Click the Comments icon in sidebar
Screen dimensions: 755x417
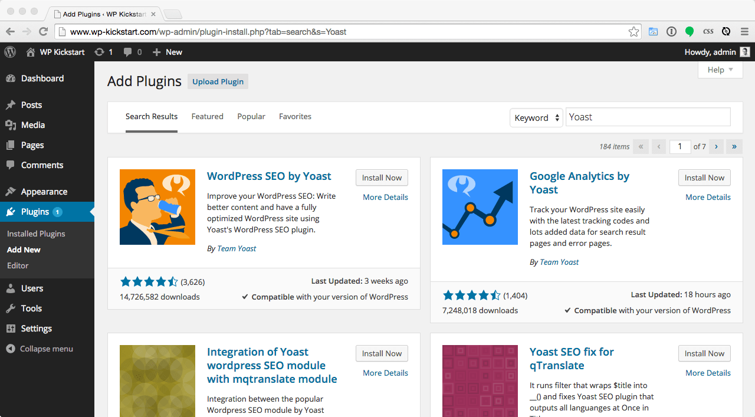click(11, 165)
